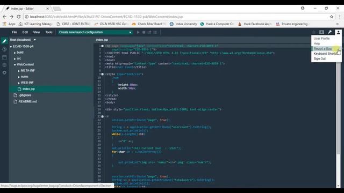
Task: Collapse the code fold at line 1
Action: pyautogui.click(x=103, y=46)
